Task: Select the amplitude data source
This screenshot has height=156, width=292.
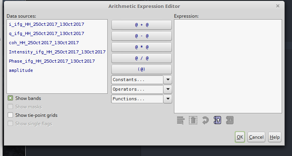Action: point(21,70)
